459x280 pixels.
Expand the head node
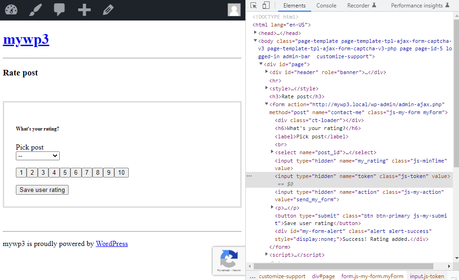tap(255, 33)
